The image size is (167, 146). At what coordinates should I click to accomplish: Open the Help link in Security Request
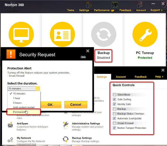(83, 57)
